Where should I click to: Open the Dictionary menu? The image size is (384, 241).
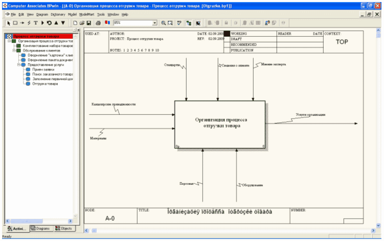[x=58, y=14]
